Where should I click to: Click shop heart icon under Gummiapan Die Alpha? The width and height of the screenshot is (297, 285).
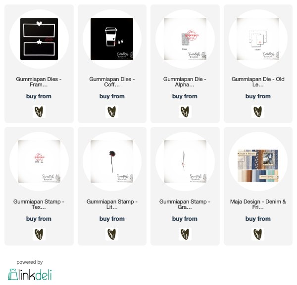coord(185,112)
